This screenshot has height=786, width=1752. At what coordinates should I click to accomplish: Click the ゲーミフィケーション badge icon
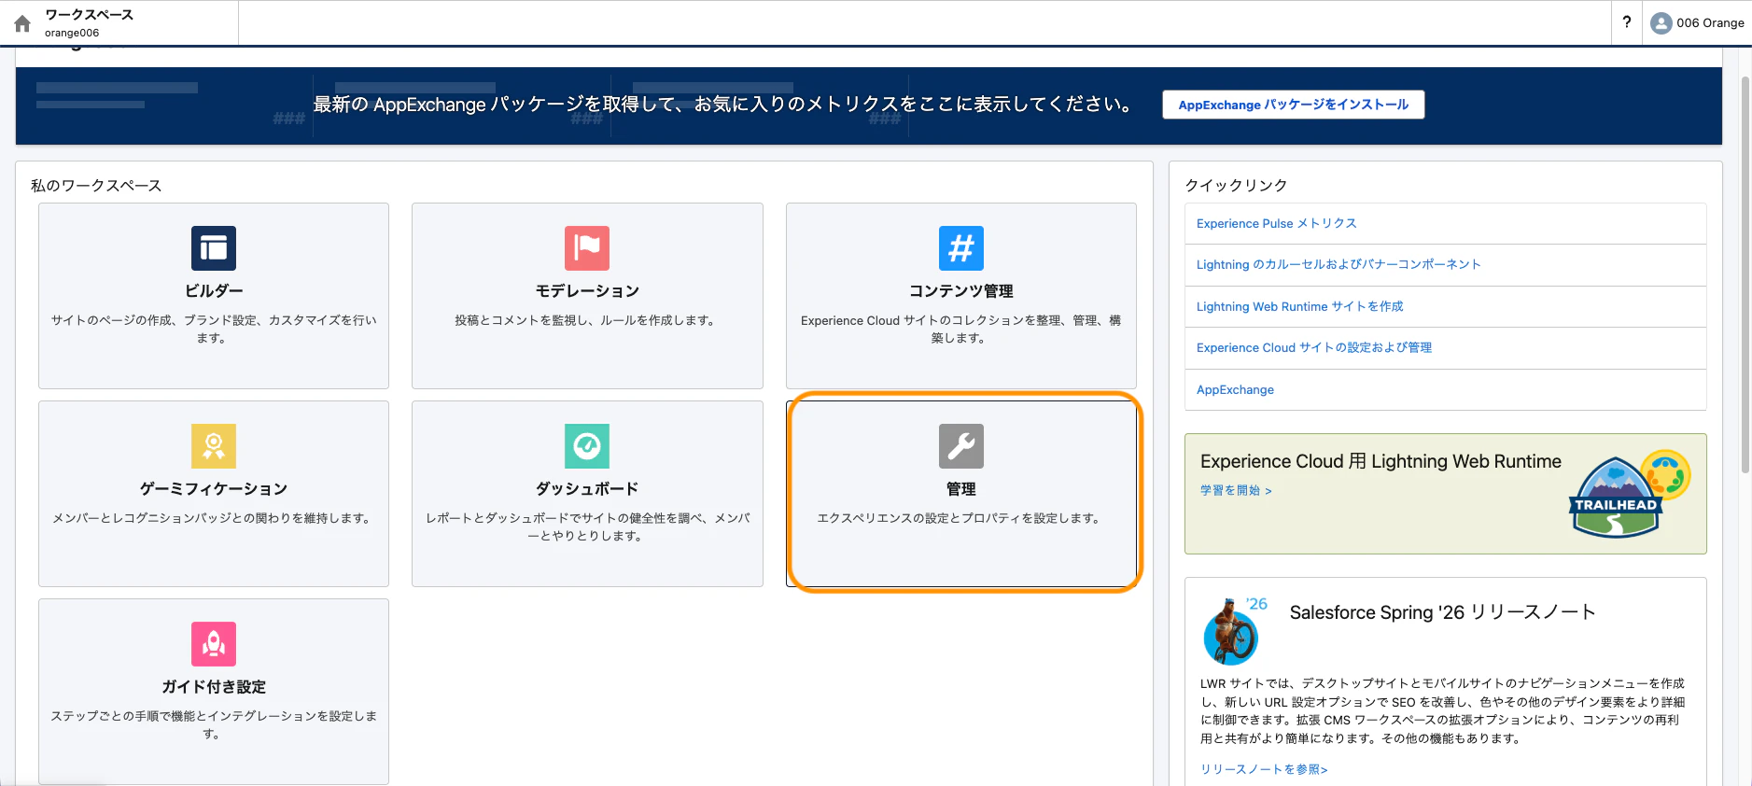(214, 446)
